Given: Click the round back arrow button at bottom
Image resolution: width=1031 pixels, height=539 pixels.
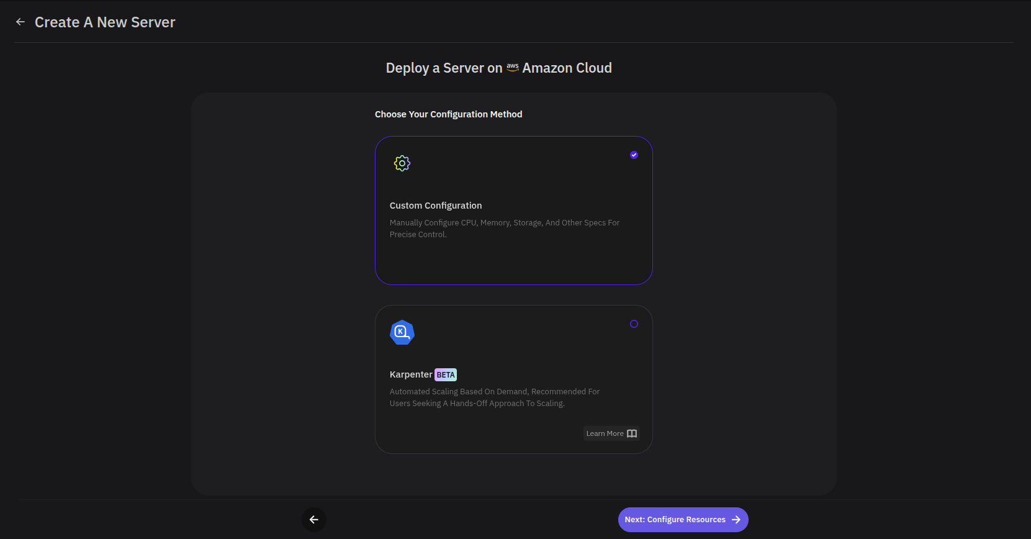Looking at the screenshot, I should [314, 520].
